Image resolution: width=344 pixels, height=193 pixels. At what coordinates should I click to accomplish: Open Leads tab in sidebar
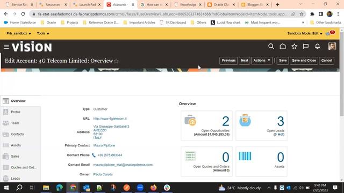point(20,179)
